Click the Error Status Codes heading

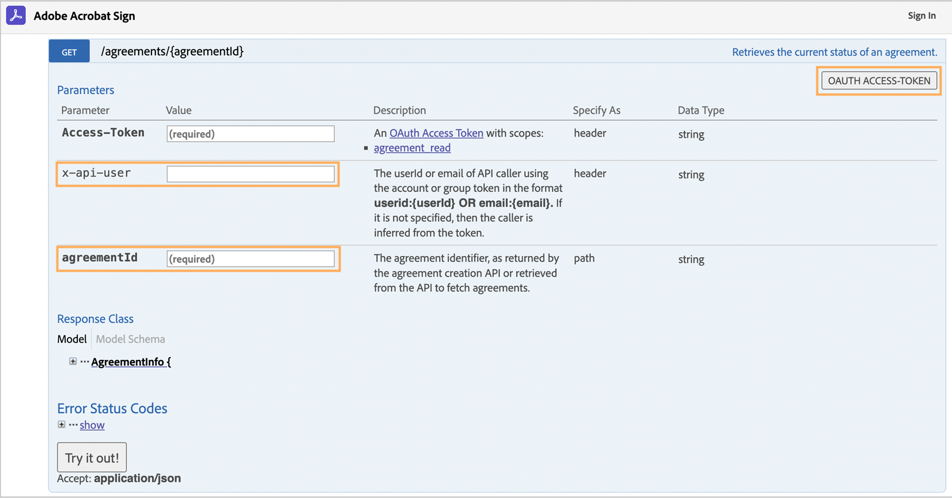tap(112, 408)
